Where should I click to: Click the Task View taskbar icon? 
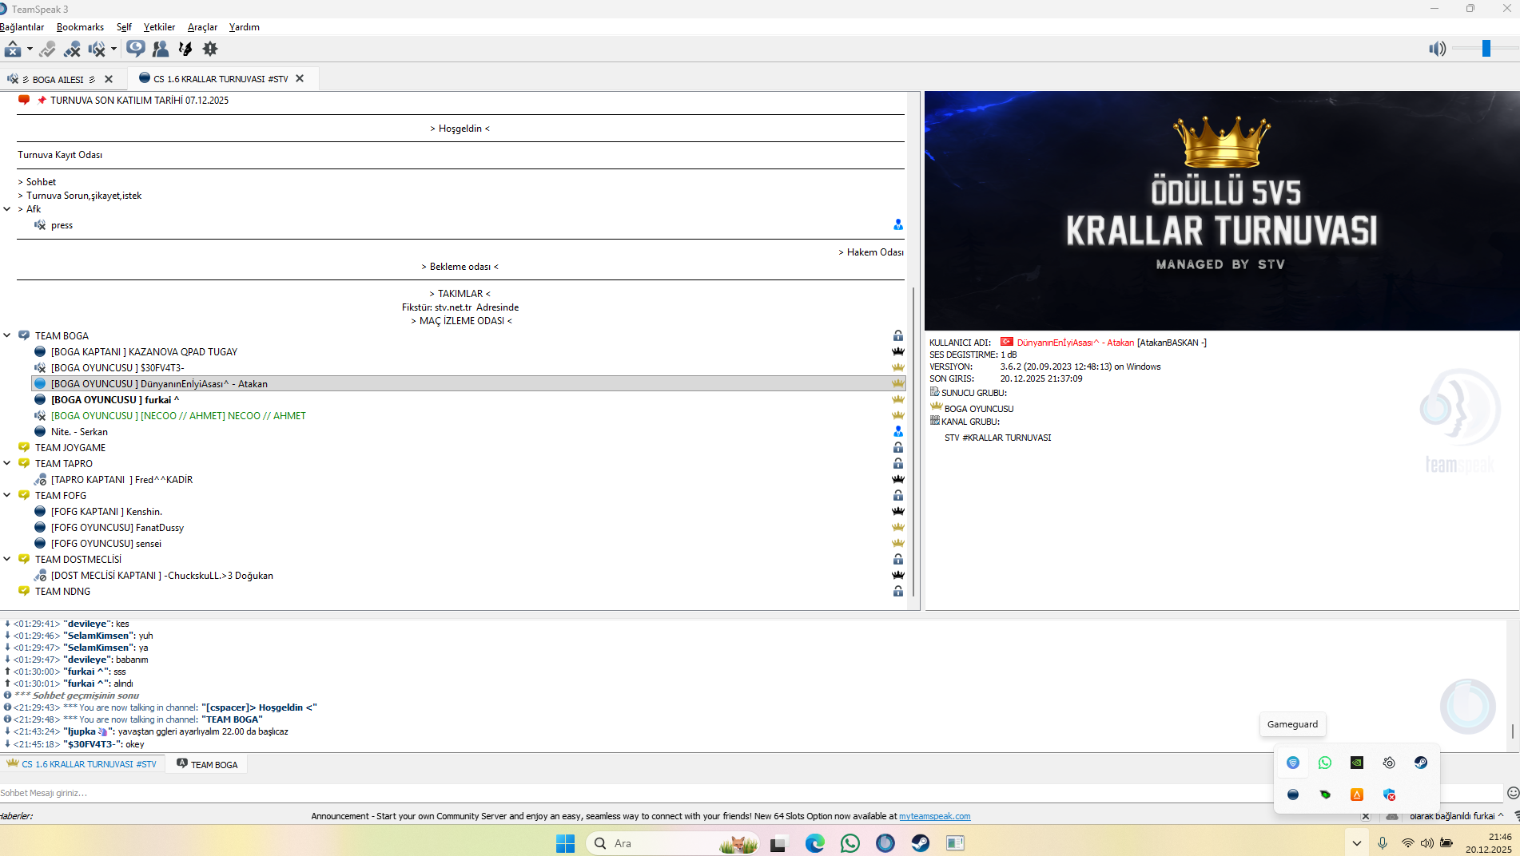pos(778,843)
